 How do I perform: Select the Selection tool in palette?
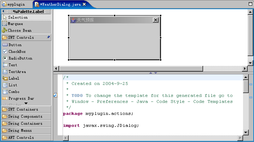click(26, 17)
